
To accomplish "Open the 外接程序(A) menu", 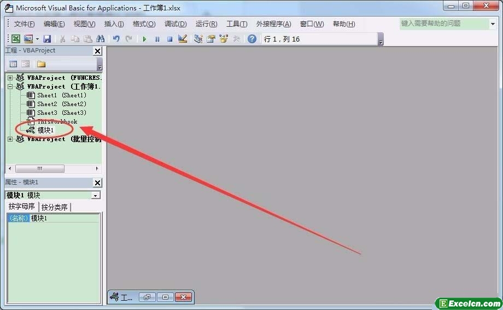I will (273, 24).
